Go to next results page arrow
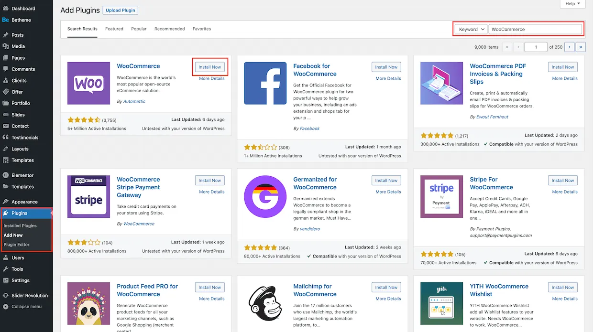 (569, 47)
